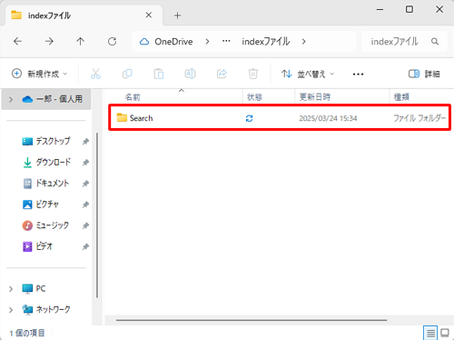Switch to large thumbnails view icon
454x340 pixels.
445,334
